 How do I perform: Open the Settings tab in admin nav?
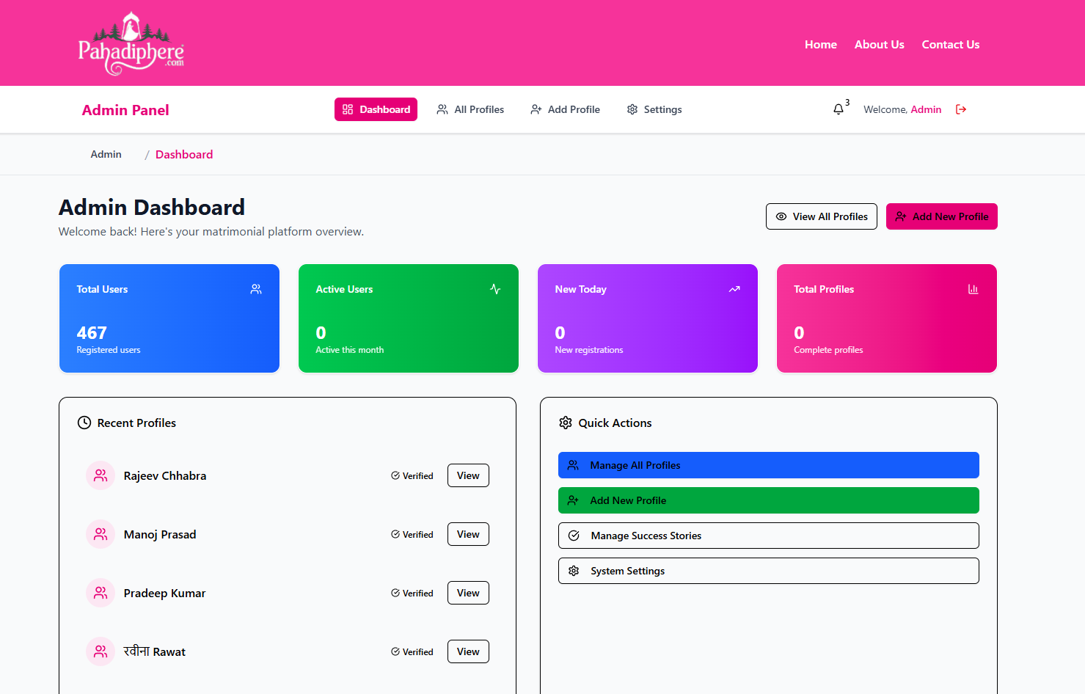tap(654, 109)
